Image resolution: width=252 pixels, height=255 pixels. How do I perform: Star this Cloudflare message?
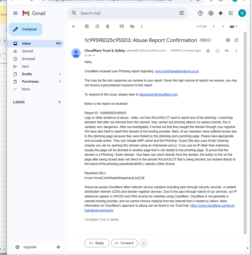[x=208, y=51]
